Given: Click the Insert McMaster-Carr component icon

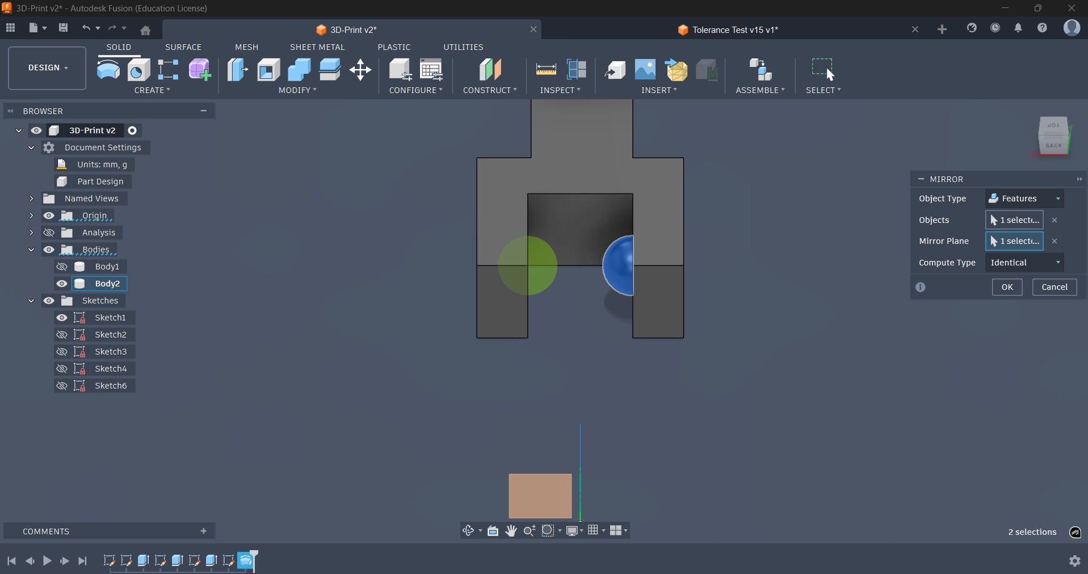Looking at the screenshot, I should click(x=707, y=70).
